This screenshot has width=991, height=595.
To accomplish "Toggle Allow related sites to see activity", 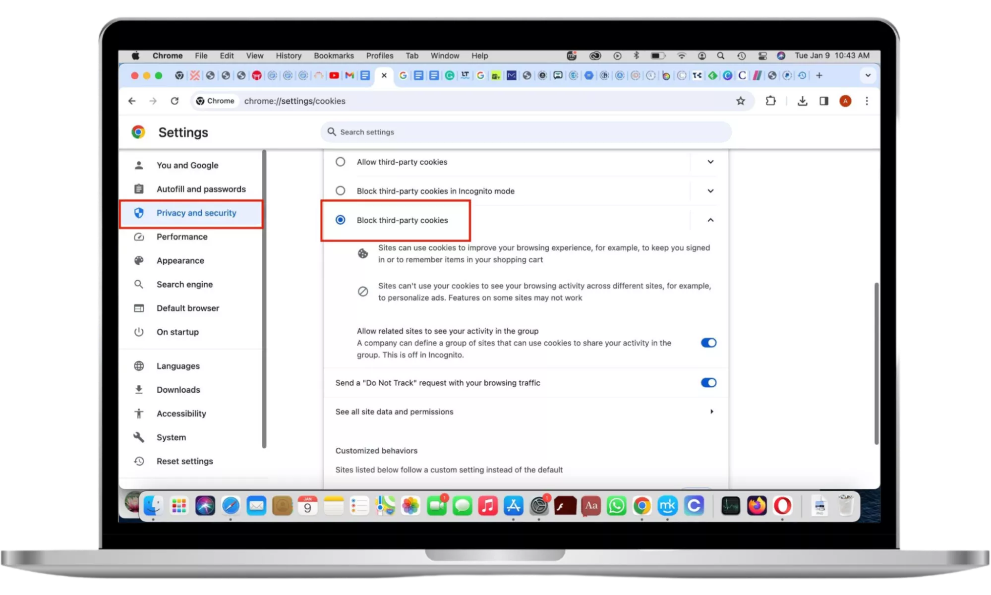I will click(708, 343).
